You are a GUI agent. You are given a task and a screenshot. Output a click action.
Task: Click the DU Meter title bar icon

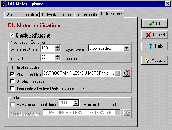pos(4,4)
